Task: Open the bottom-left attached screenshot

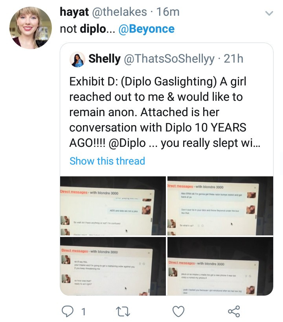Action: tap(112, 266)
